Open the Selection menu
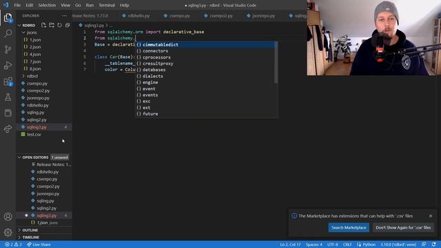Screen dimensions: 441x248 (47, 5)
